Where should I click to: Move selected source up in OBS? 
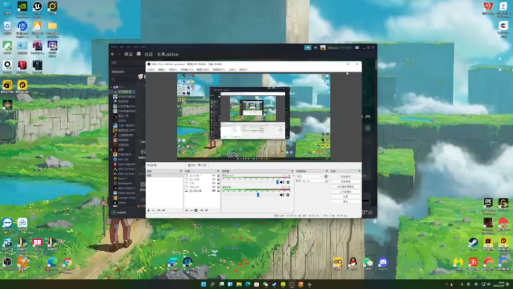201,211
